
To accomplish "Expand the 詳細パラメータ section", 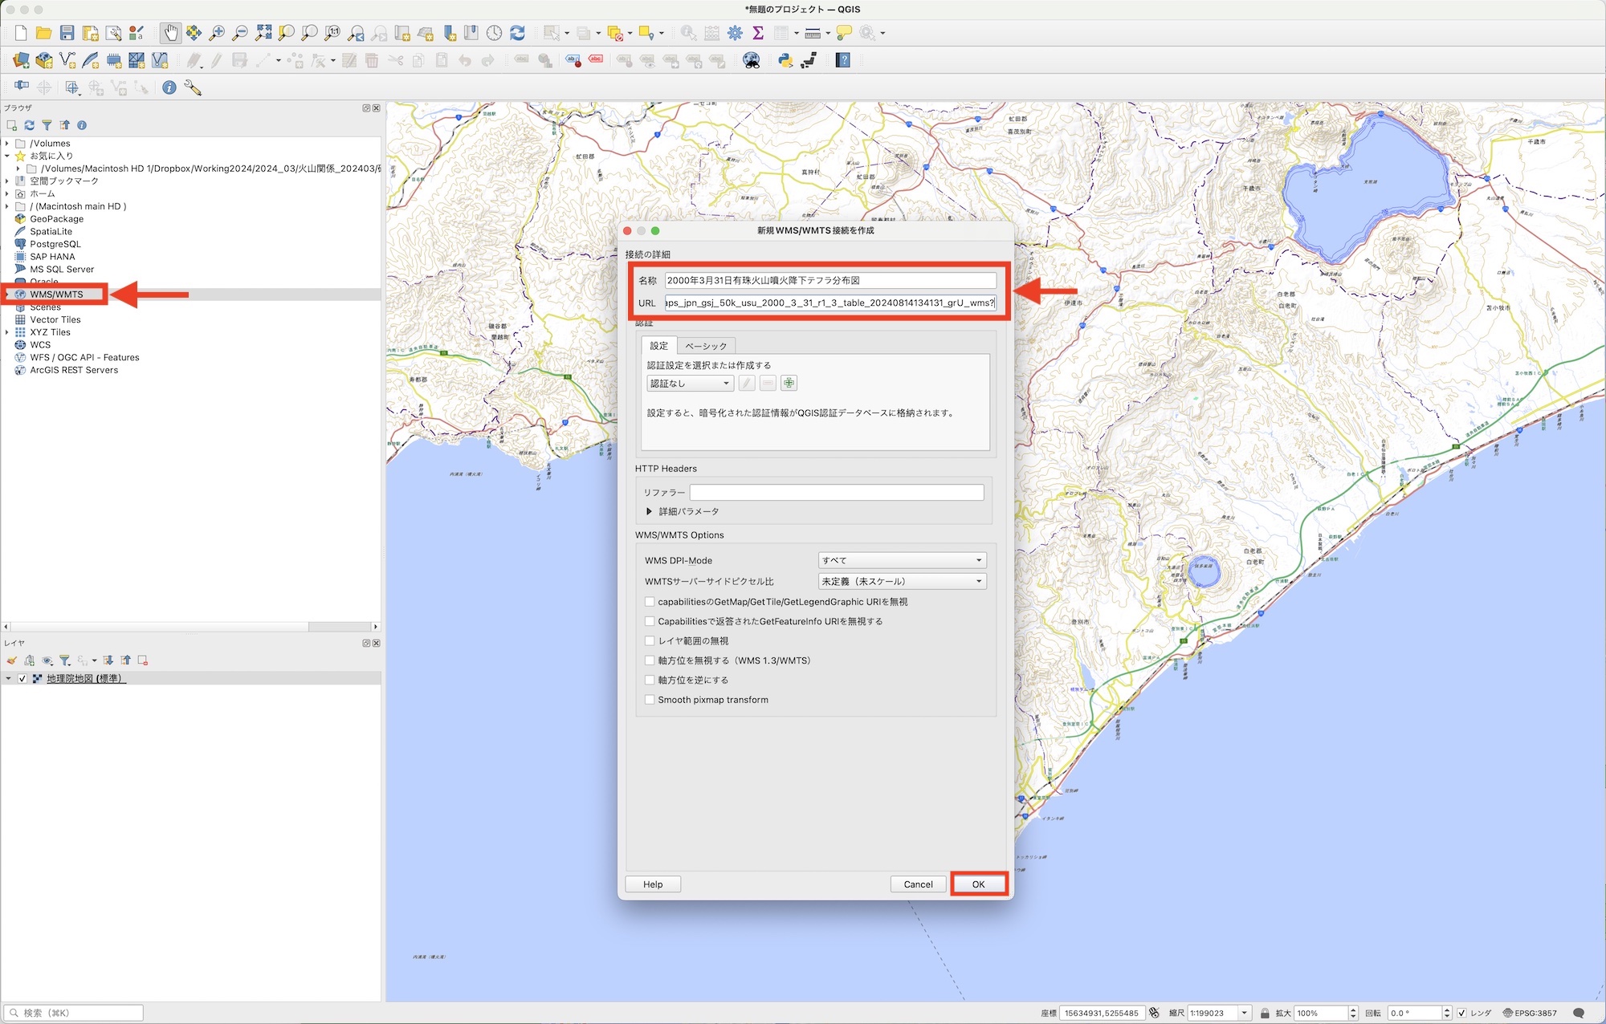I will [649, 511].
